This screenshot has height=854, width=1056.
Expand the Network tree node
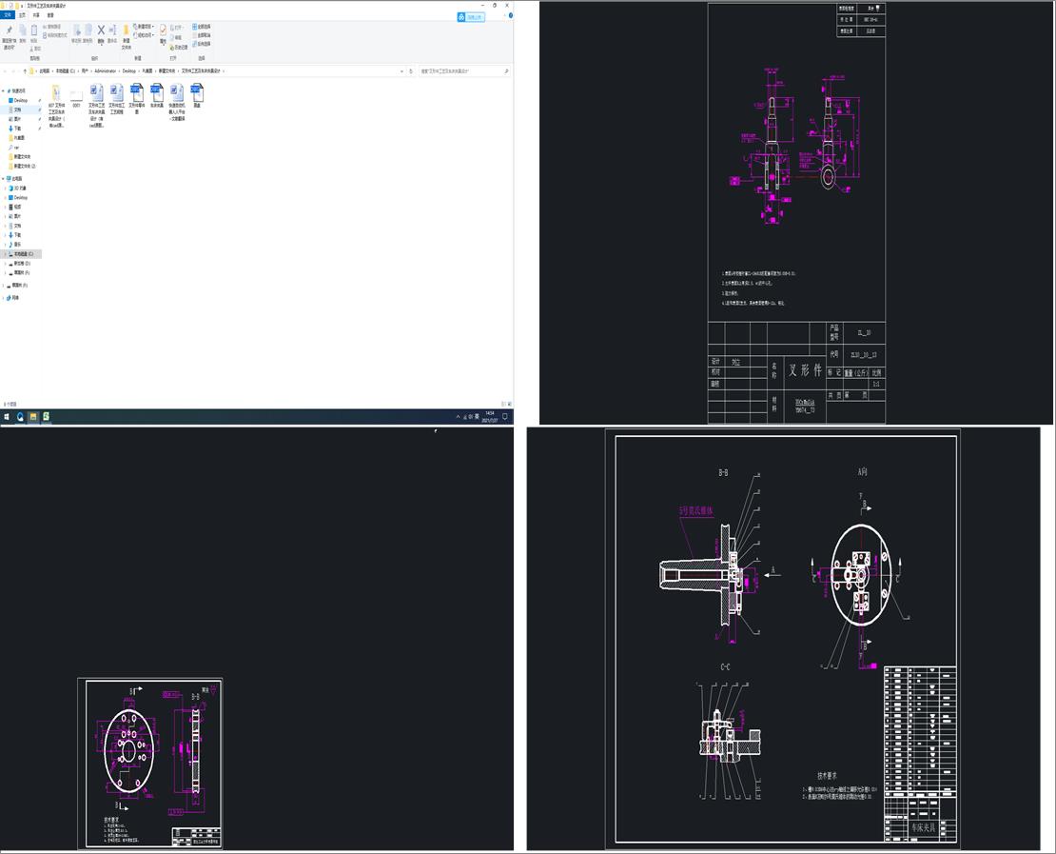[3, 297]
